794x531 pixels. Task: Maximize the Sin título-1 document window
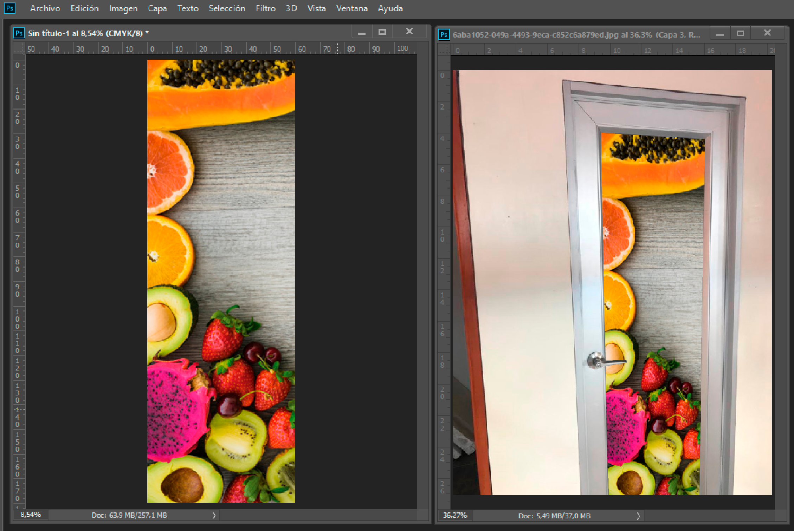(x=382, y=32)
